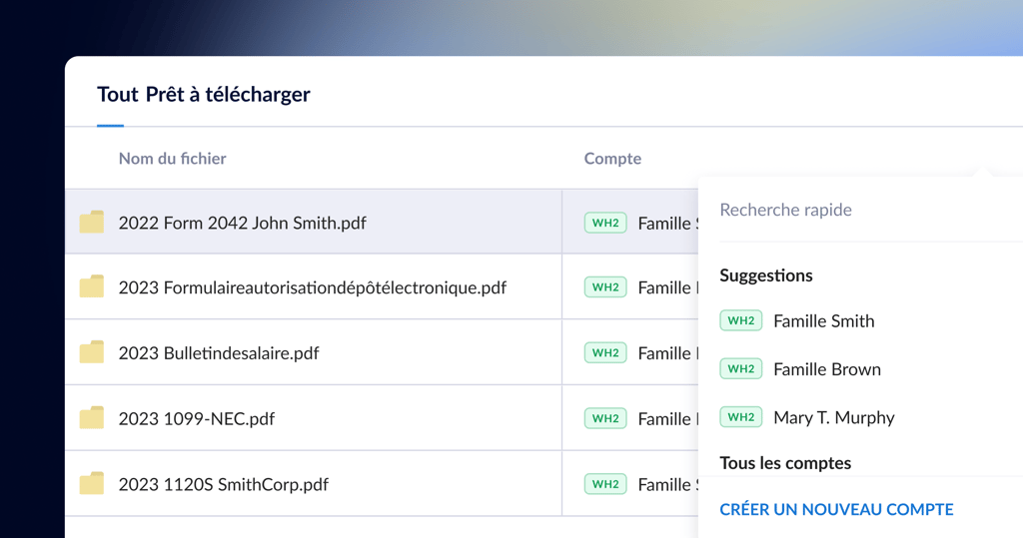Image resolution: width=1023 pixels, height=538 pixels.
Task: Open the file 2023 1120S SmithCorp.pdf
Action: coord(223,484)
